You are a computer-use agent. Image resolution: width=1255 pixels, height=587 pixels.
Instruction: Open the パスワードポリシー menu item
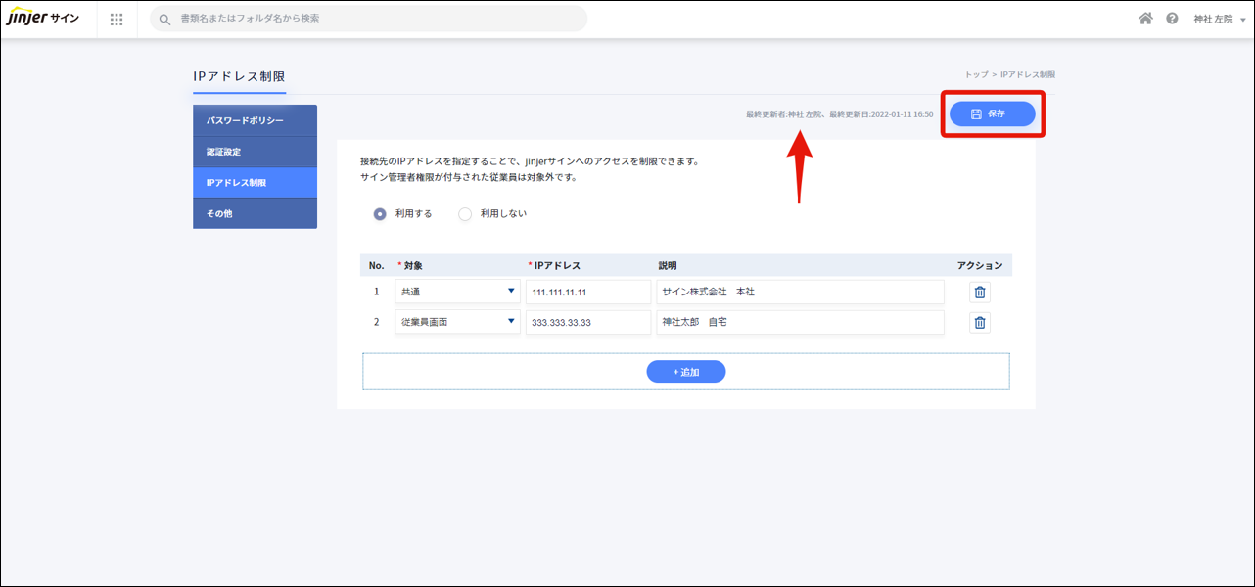[x=255, y=120]
